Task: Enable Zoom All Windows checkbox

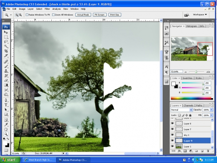Action: coord(53,15)
